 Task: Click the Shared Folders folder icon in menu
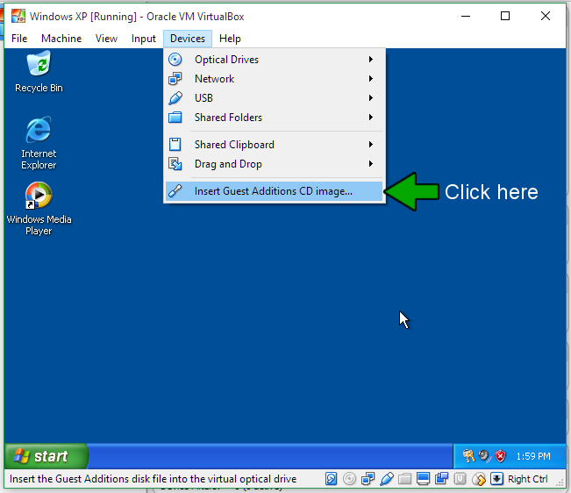click(175, 118)
